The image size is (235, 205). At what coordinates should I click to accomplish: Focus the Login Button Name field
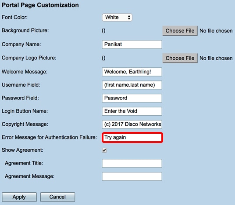point(132,111)
